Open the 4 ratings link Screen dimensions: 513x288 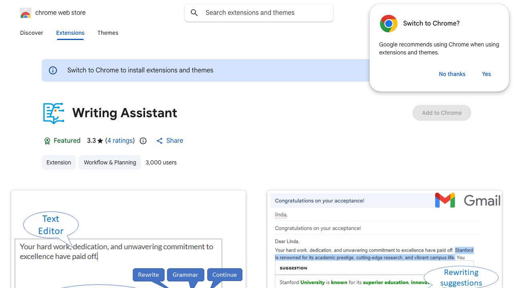[x=120, y=141]
